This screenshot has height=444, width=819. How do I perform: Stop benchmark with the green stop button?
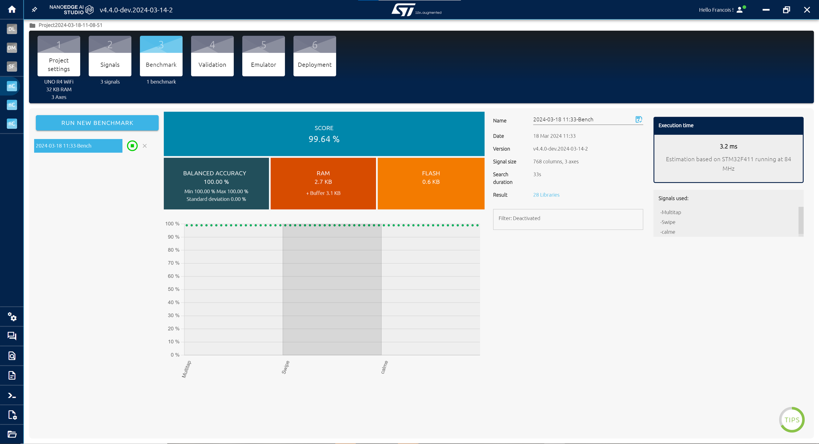click(x=132, y=146)
